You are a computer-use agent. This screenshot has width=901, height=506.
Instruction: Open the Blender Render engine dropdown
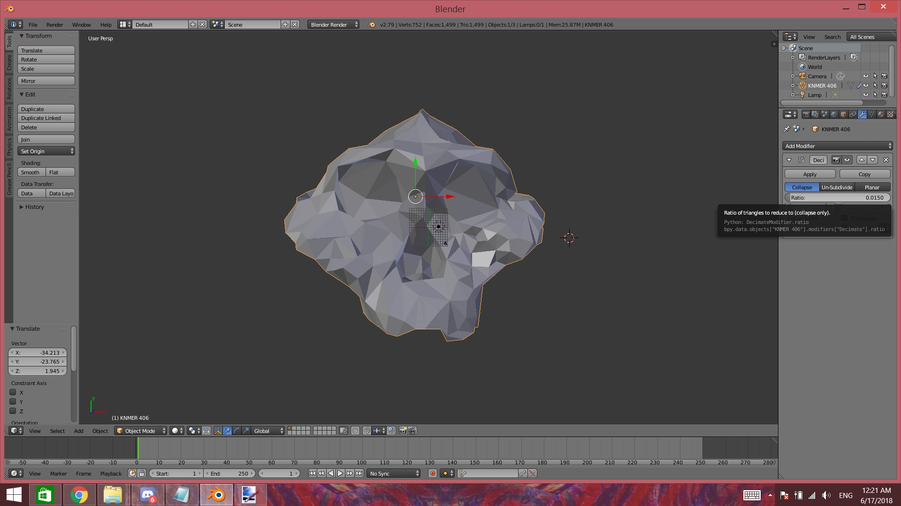(x=334, y=24)
